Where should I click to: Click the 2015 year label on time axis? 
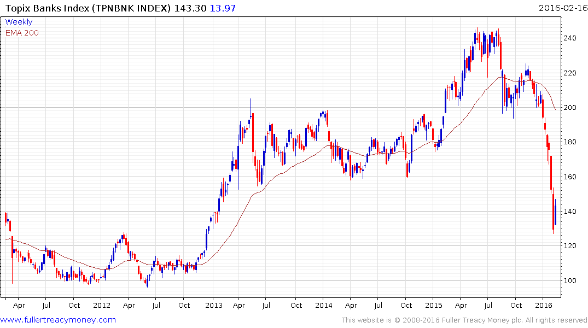[x=434, y=305]
